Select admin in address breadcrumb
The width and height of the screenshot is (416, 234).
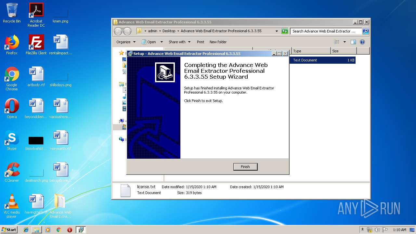pyautogui.click(x=152, y=31)
